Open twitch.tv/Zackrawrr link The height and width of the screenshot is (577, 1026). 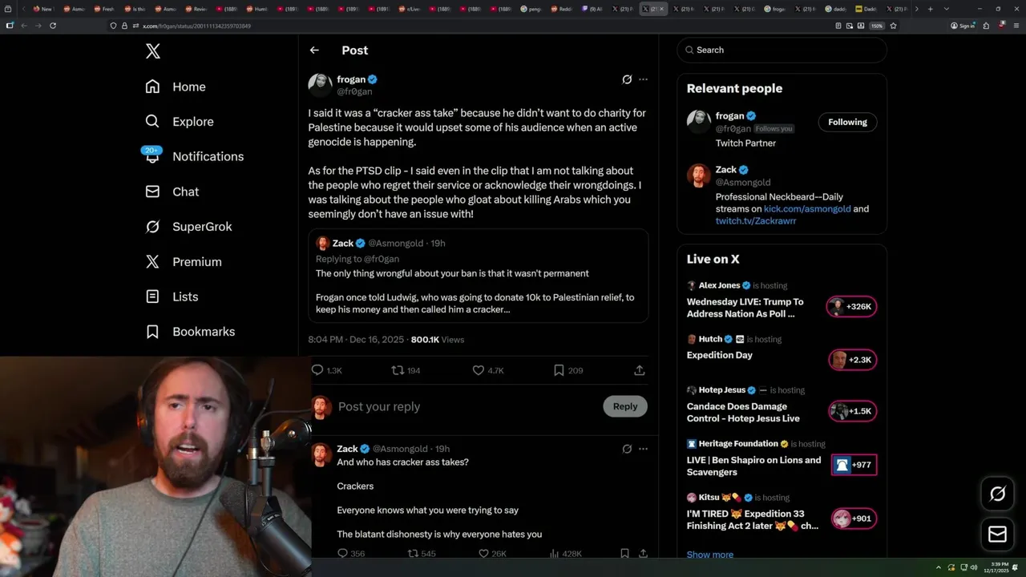pyautogui.click(x=756, y=220)
